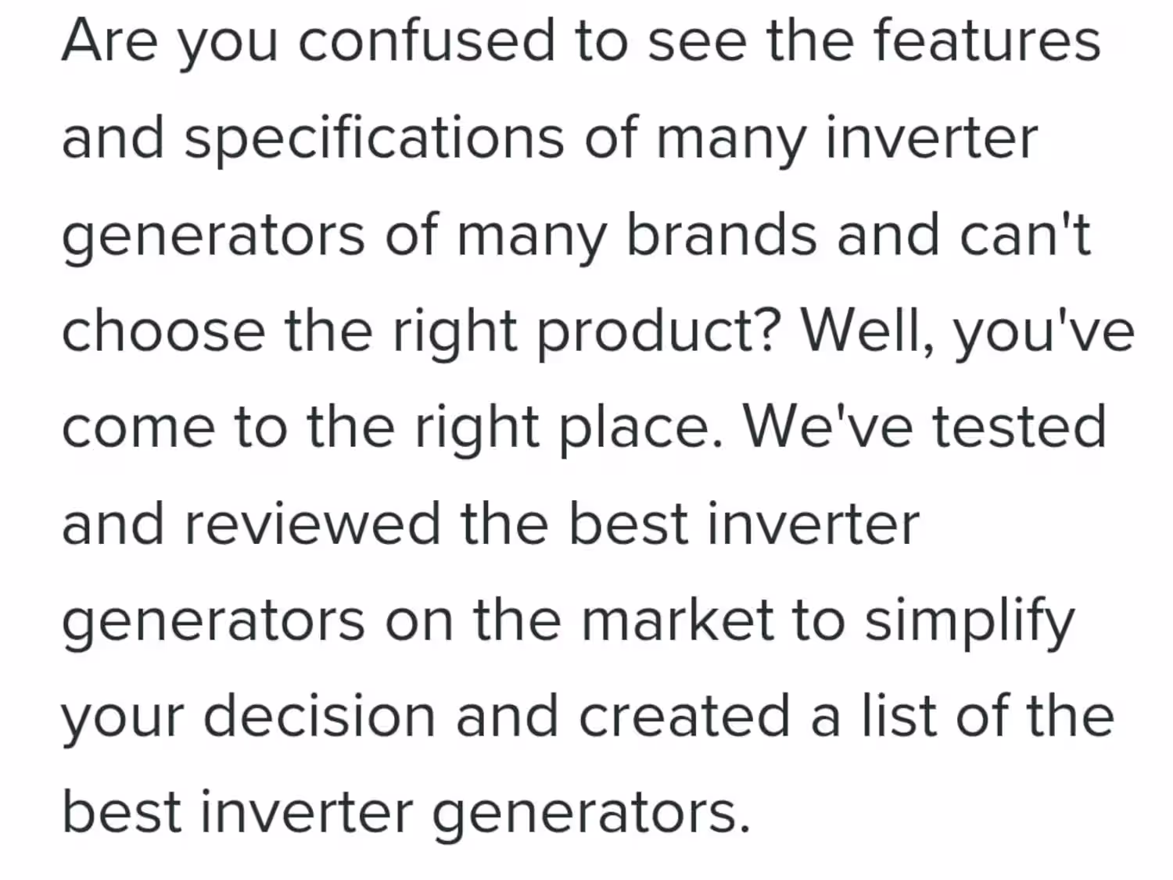Click the word "reviewed" in the paragraph
Screen dimensions: 1173x880
point(313,524)
